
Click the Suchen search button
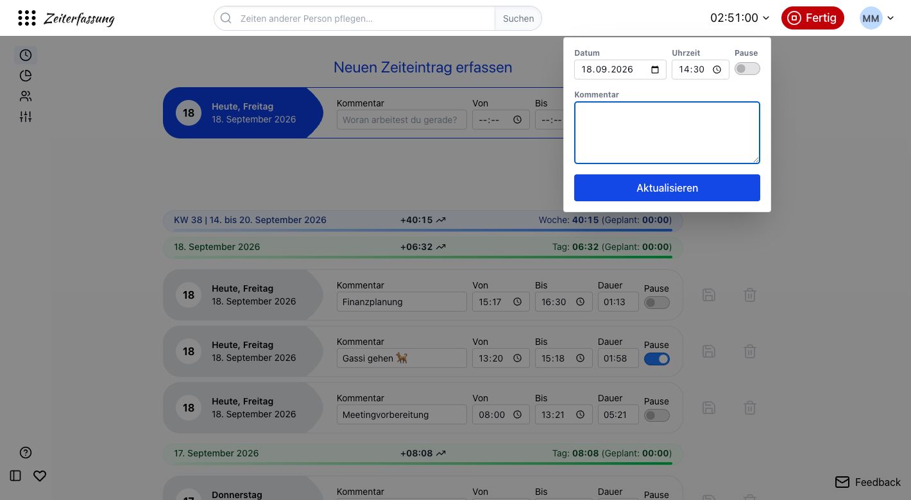point(518,19)
